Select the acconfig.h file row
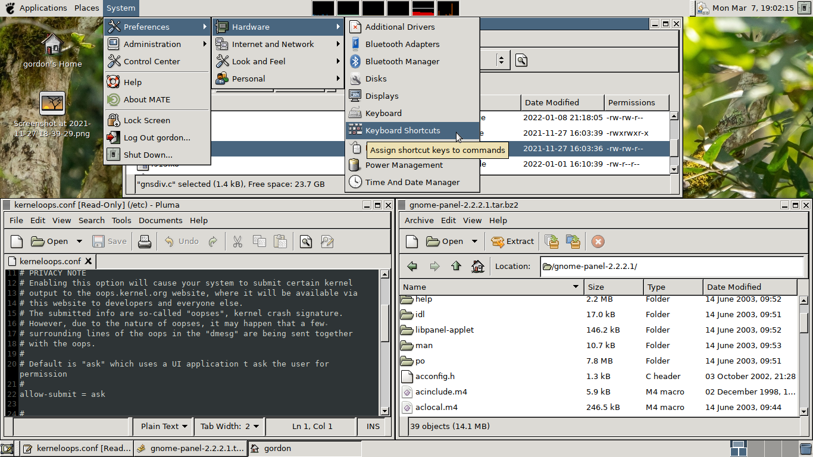This screenshot has height=457, width=813. click(598, 376)
